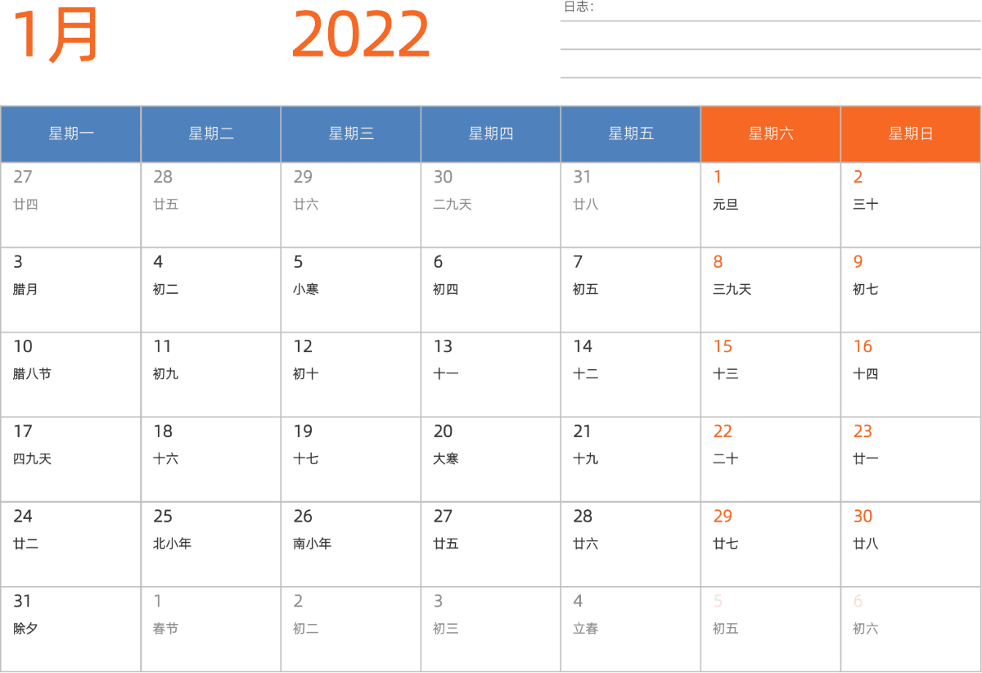Select the 星期三 column header
Viewport: 982px width, 673px height.
pos(351,134)
